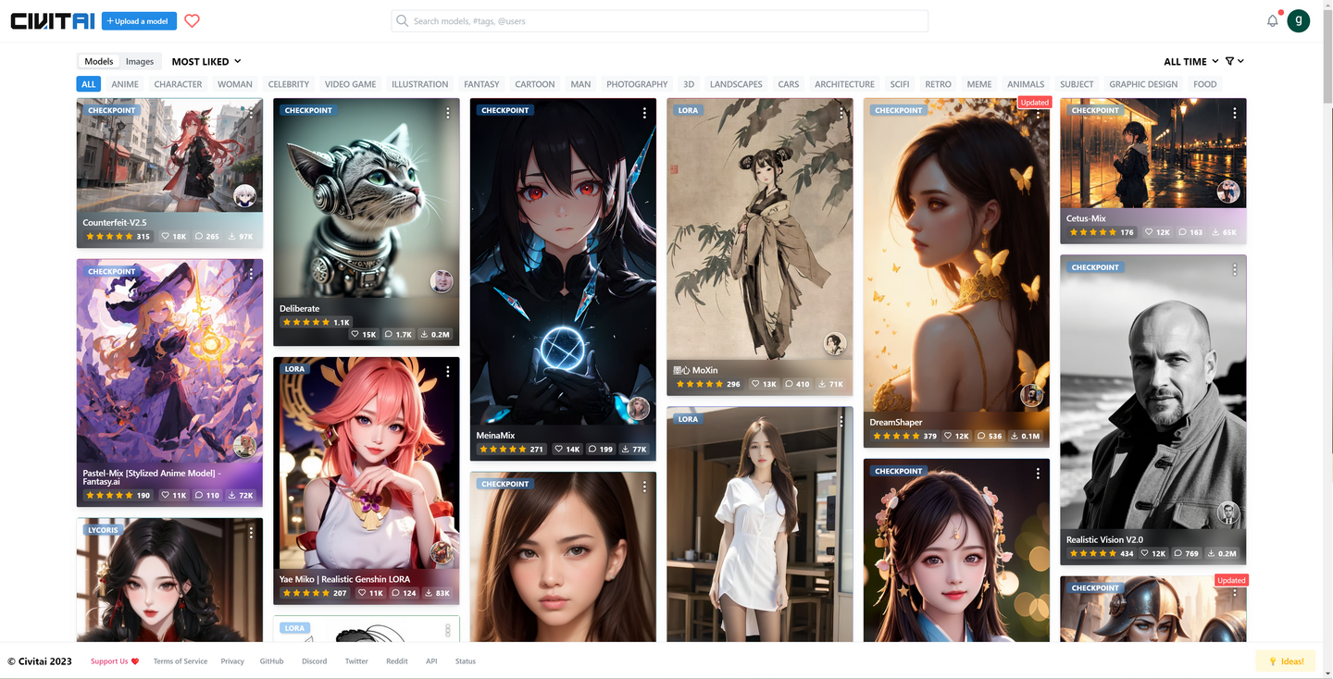Switch to the Images tab
Viewport: 1333px width, 679px height.
click(x=139, y=61)
